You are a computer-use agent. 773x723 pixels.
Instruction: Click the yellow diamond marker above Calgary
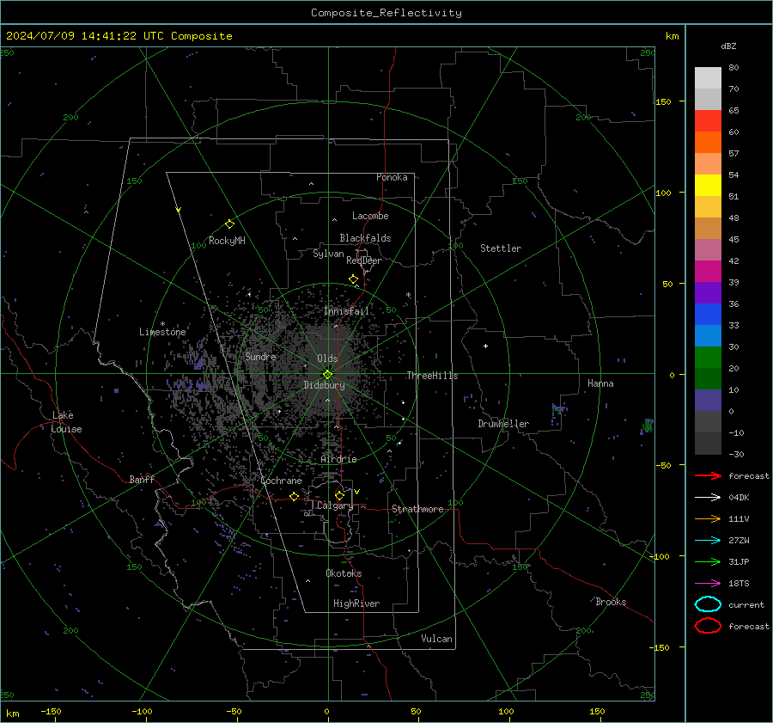pyautogui.click(x=339, y=495)
